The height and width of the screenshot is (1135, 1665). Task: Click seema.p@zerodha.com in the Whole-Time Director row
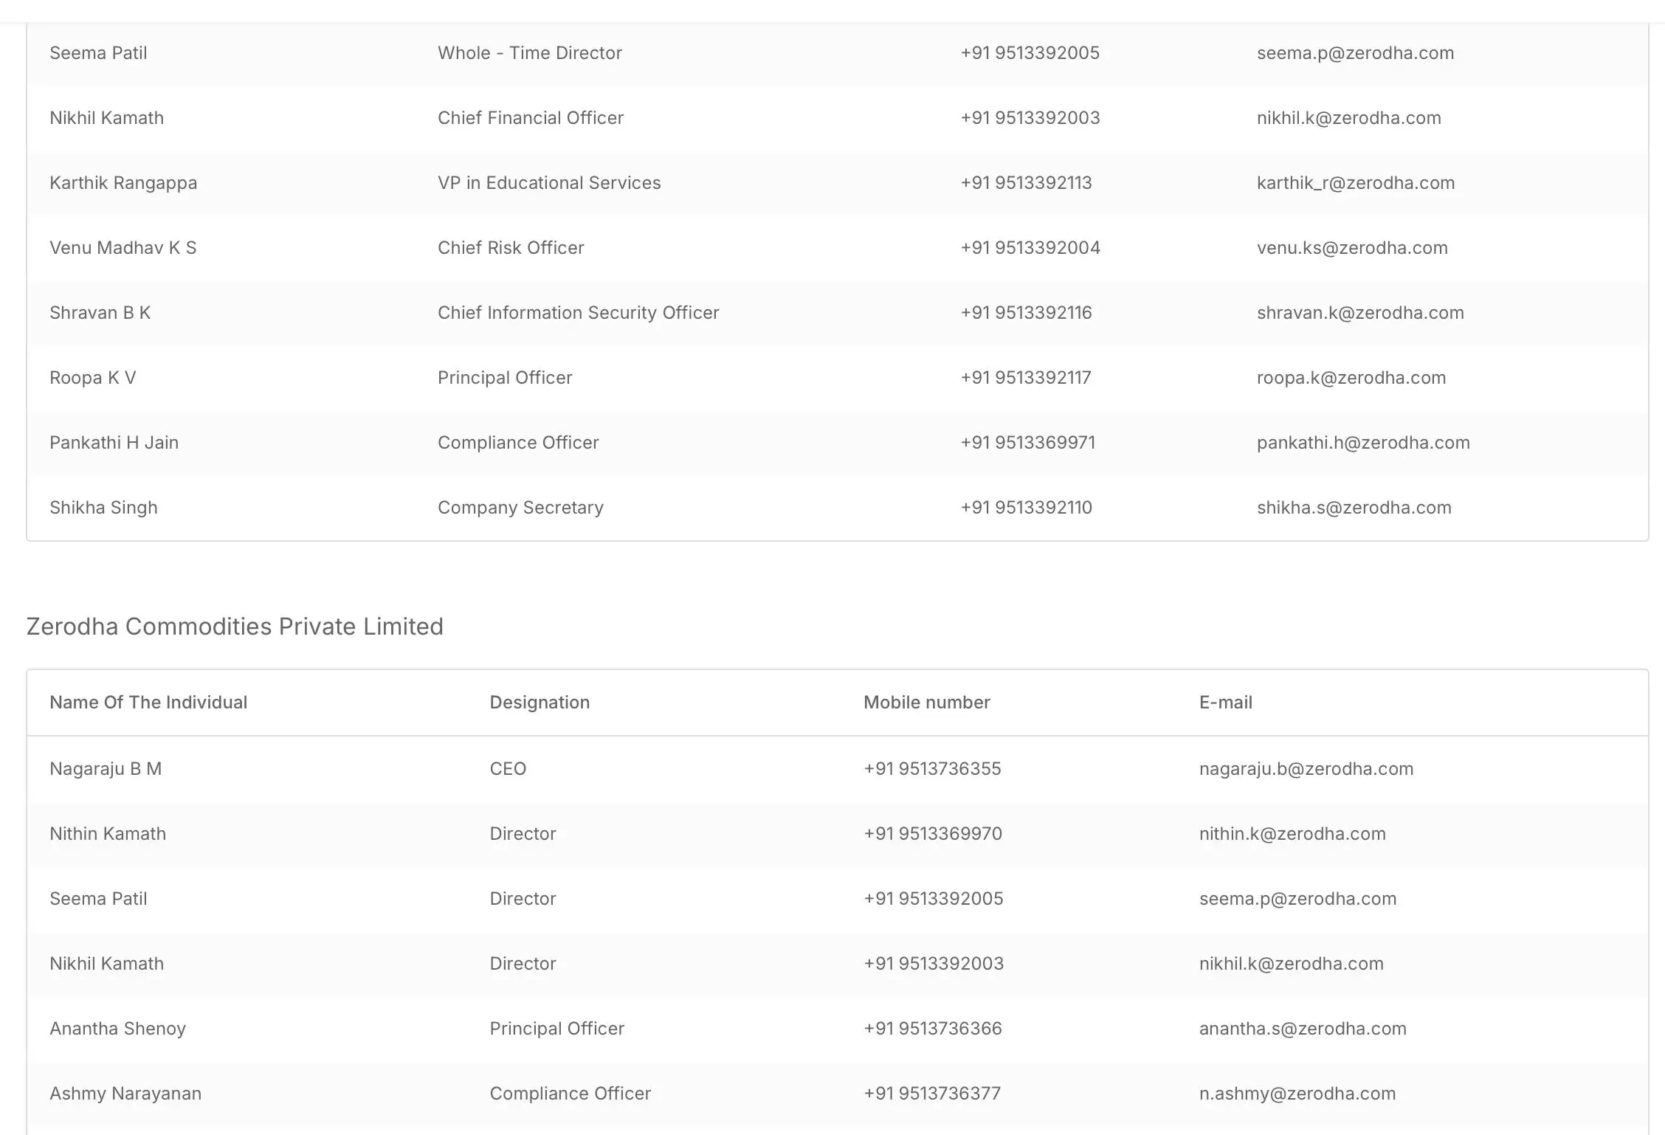click(x=1356, y=53)
